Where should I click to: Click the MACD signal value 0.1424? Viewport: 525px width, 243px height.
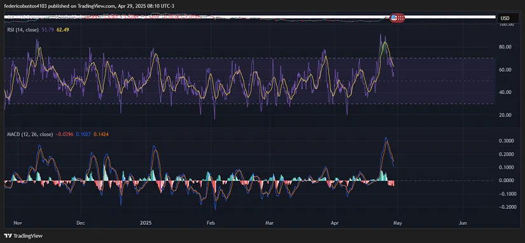click(101, 134)
